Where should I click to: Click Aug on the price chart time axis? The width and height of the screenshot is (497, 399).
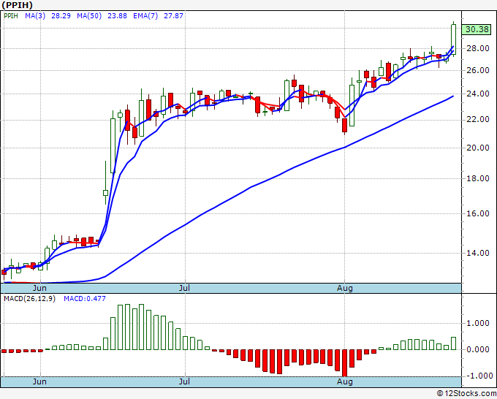click(344, 288)
